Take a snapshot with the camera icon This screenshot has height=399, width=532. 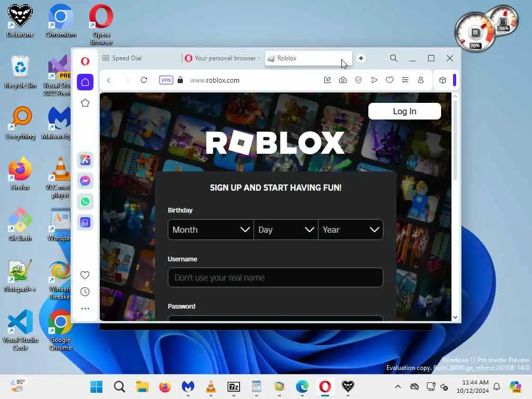[x=343, y=80]
